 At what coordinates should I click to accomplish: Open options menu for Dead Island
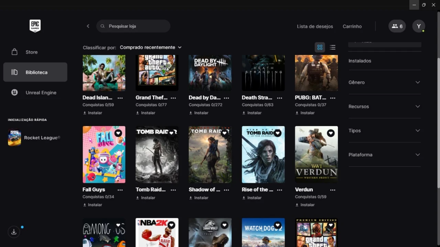coord(120,98)
